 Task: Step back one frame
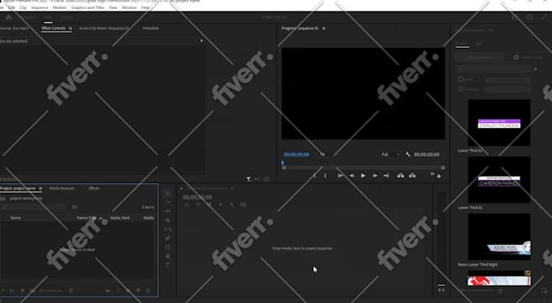pos(351,176)
